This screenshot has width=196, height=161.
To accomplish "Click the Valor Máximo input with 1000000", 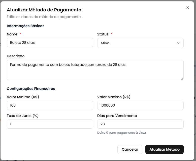I will tap(140, 105).
